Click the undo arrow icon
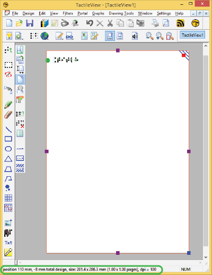212x275 pixels. click(90, 23)
